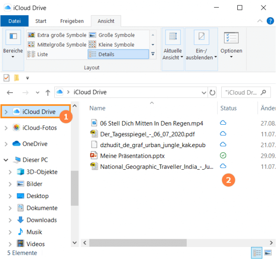
Task: Collapse the ribbon with the caret
Action: click(x=260, y=21)
